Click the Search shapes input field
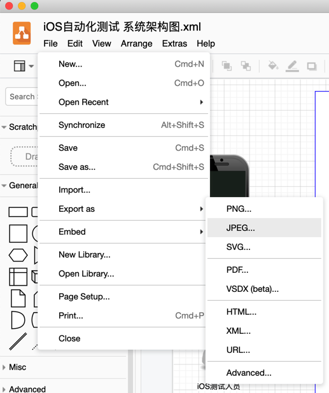This screenshot has width=329, height=393. click(x=22, y=96)
